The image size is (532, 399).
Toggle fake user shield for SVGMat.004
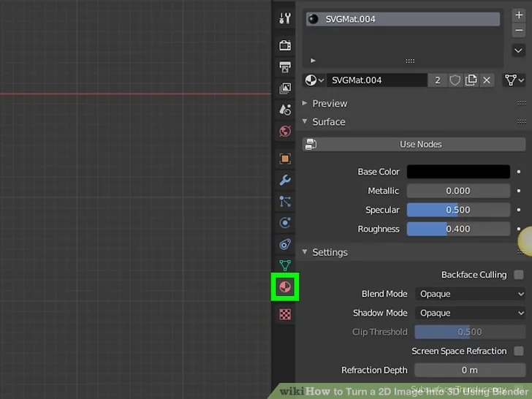[455, 80]
